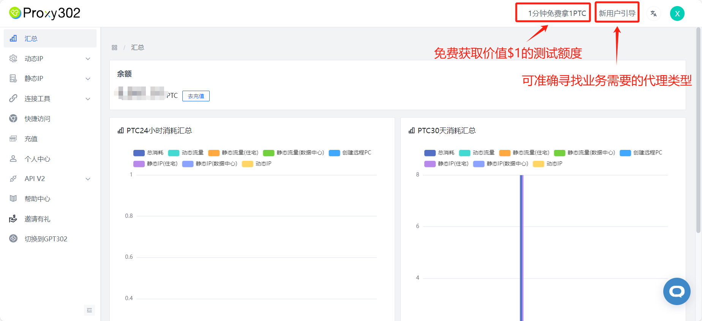Open the live chat support bubble
The width and height of the screenshot is (702, 321).
pos(677,291)
